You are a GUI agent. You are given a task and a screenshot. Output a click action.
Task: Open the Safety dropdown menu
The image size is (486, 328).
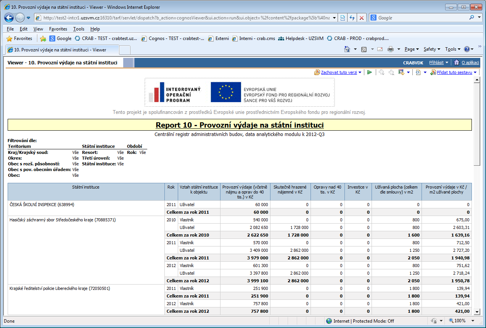pyautogui.click(x=432, y=49)
